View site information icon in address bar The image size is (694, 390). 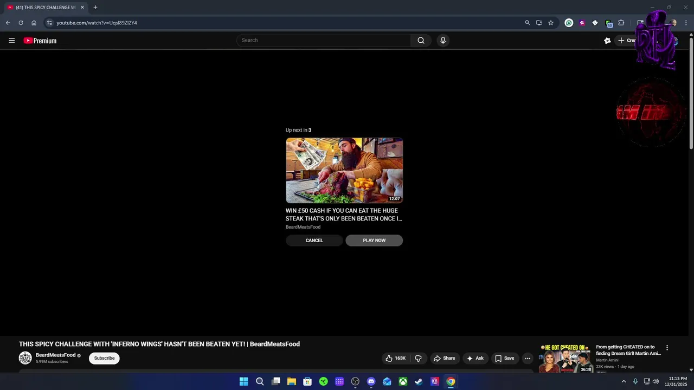49,23
